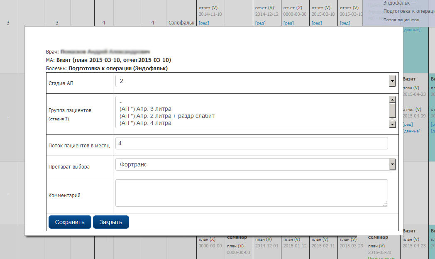Open [данные] link under 2015-04-09 report
The height and width of the screenshot is (259, 435).
411,131
